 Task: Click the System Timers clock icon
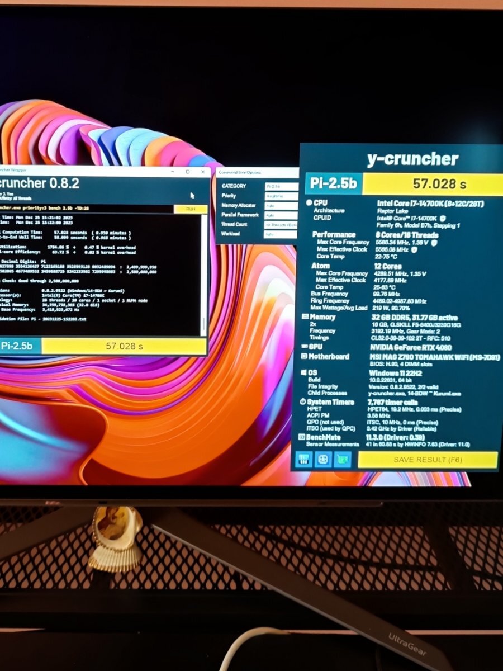[303, 402]
